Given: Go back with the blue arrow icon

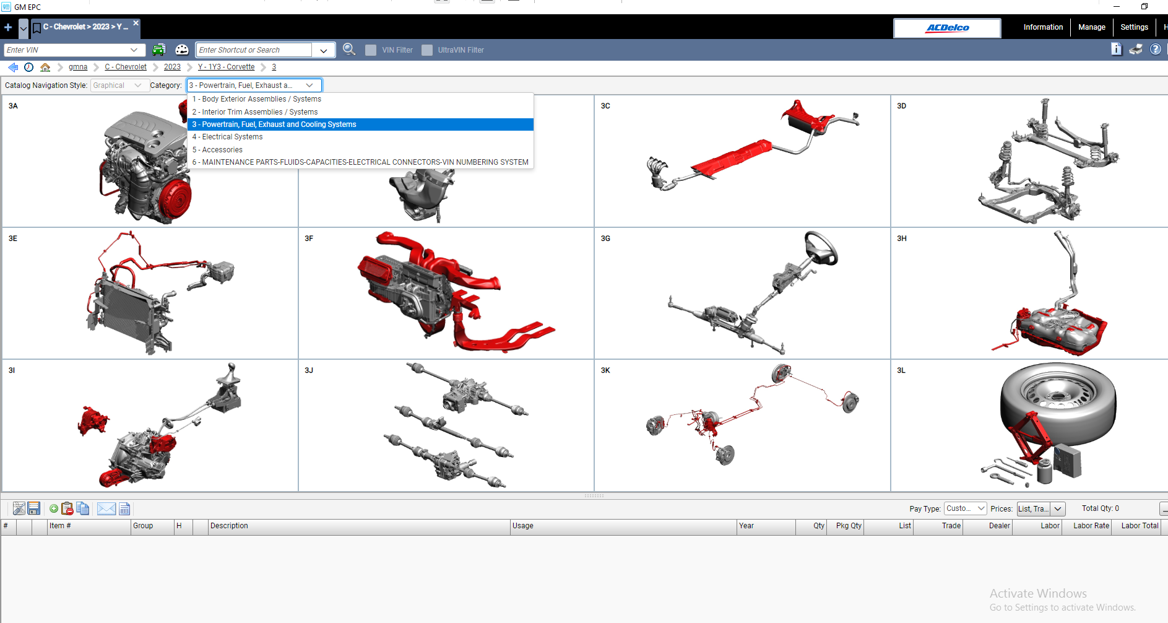Looking at the screenshot, I should coord(13,67).
